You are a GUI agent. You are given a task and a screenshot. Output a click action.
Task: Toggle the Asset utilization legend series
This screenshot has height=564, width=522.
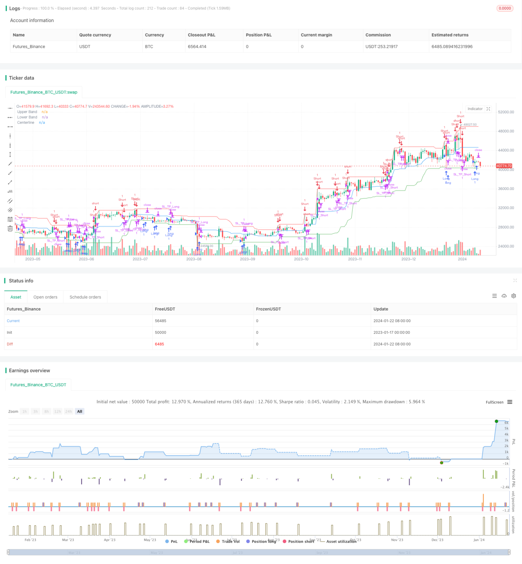pos(338,542)
